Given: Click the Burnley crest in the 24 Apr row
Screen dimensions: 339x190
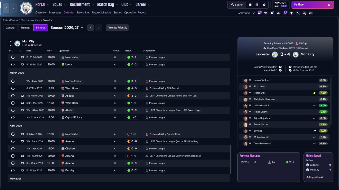Looking at the screenshot, I should pyautogui.click(x=63, y=170).
